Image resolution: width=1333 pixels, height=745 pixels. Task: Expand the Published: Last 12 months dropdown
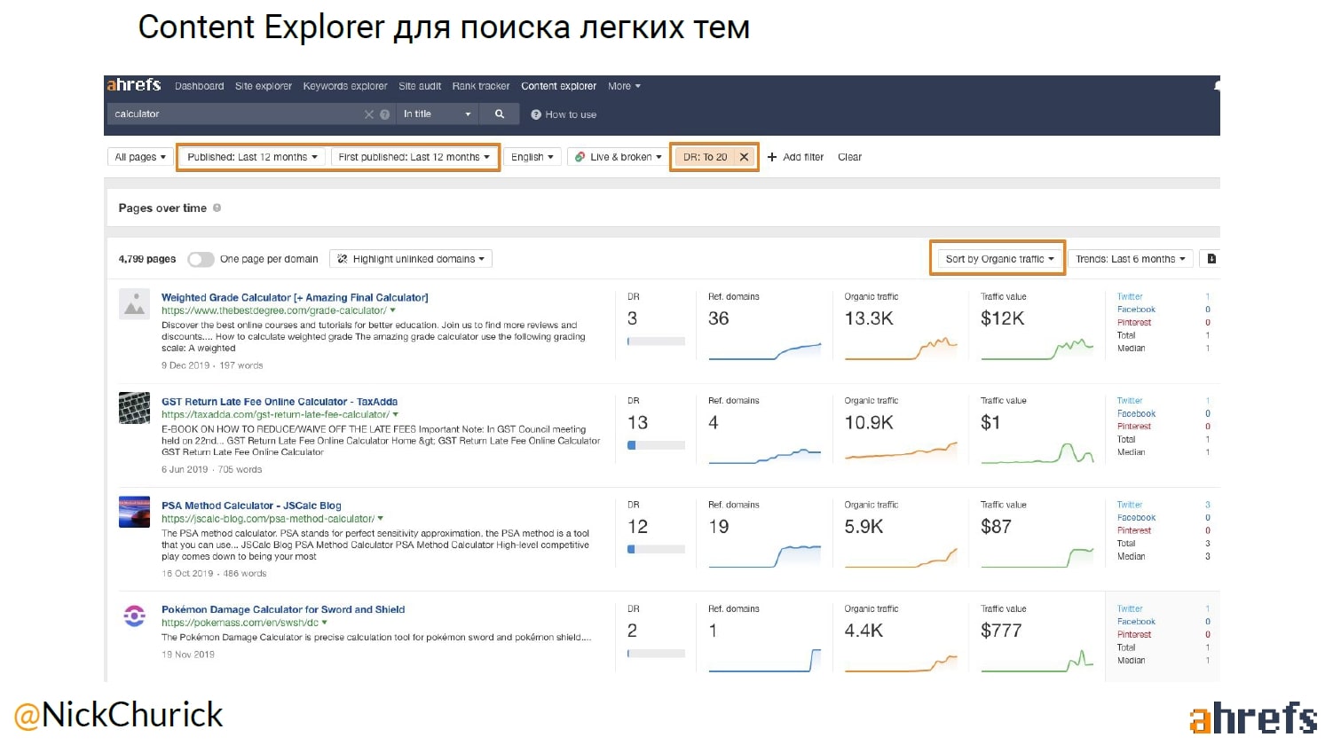(252, 157)
